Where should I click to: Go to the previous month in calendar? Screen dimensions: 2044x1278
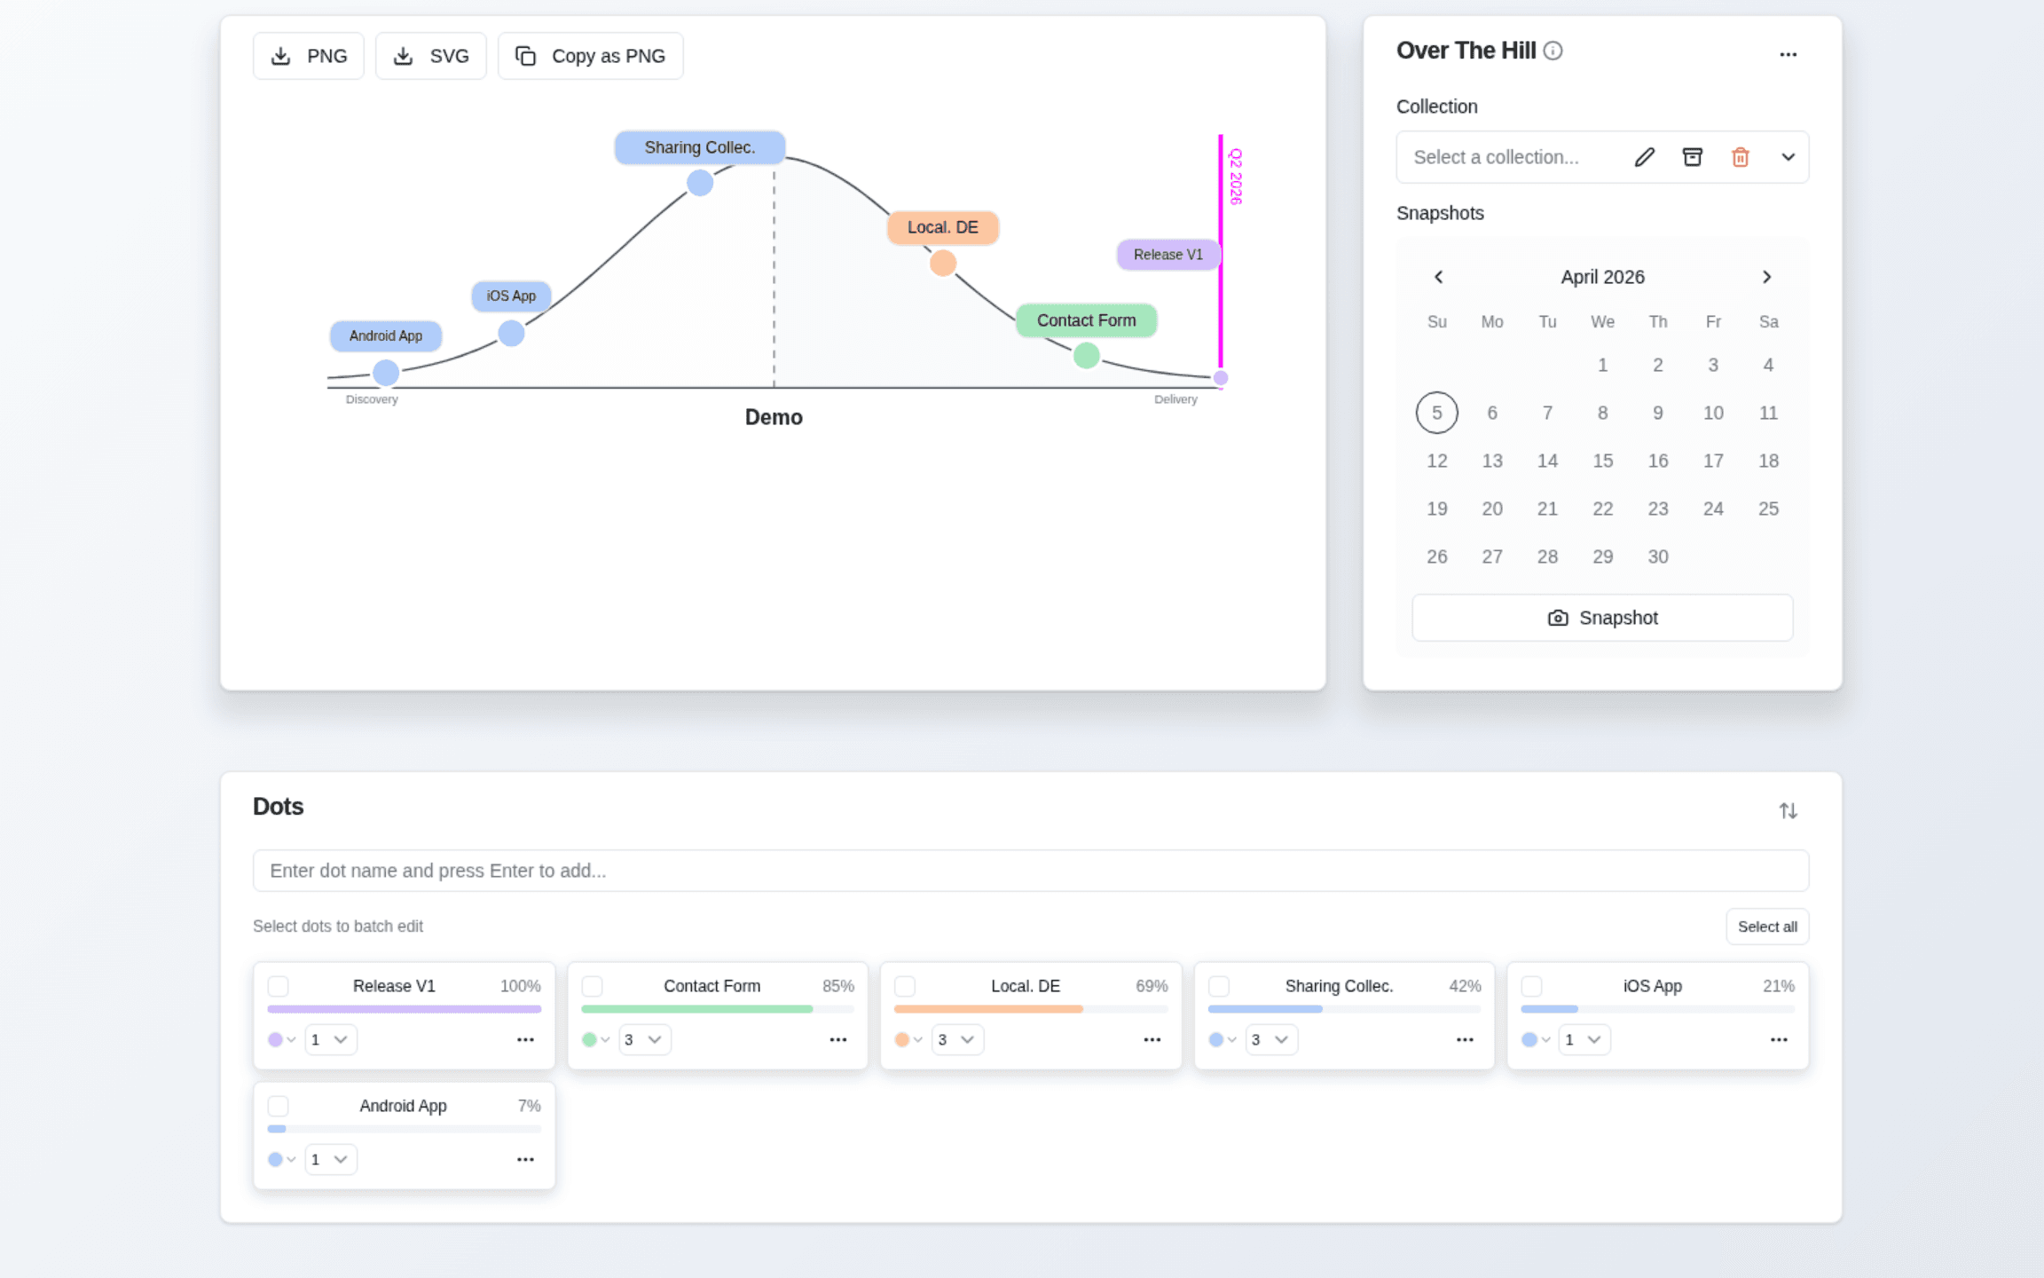click(1438, 277)
